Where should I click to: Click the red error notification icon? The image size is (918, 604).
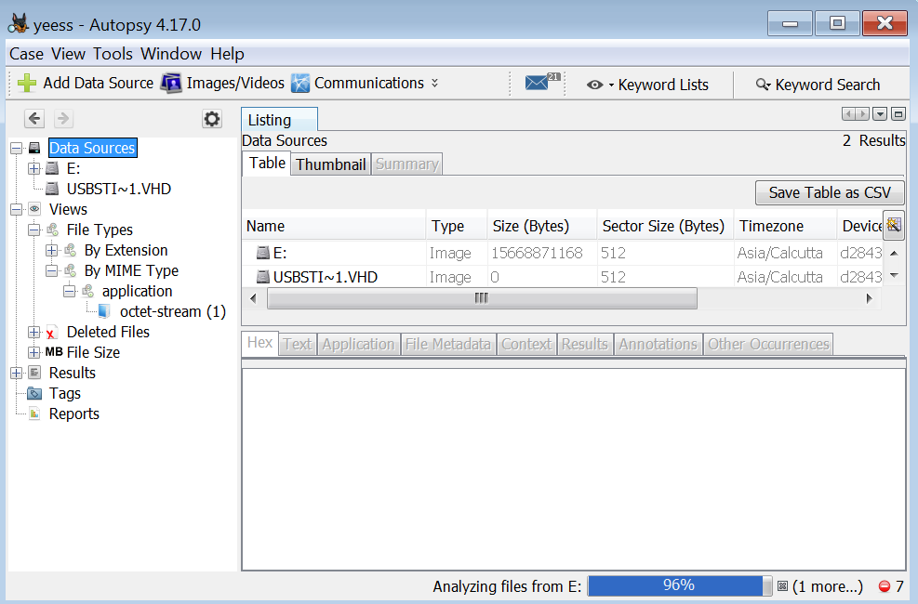point(884,585)
